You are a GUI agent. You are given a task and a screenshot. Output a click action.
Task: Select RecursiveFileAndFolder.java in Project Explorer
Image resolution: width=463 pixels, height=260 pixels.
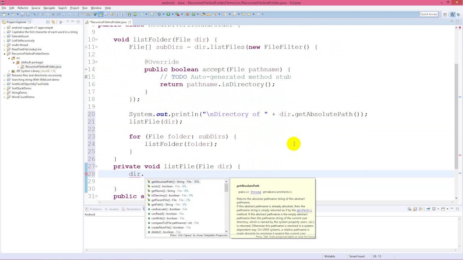click(43, 66)
